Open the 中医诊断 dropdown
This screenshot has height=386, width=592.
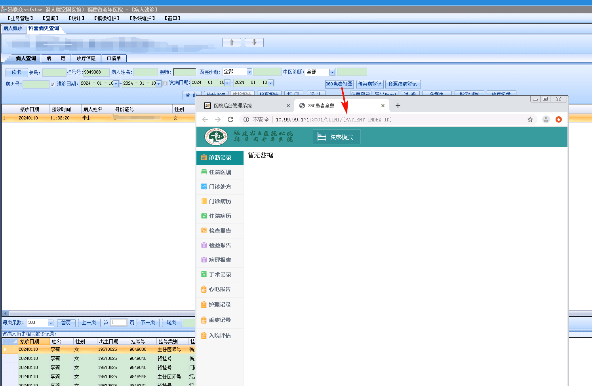[332, 72]
